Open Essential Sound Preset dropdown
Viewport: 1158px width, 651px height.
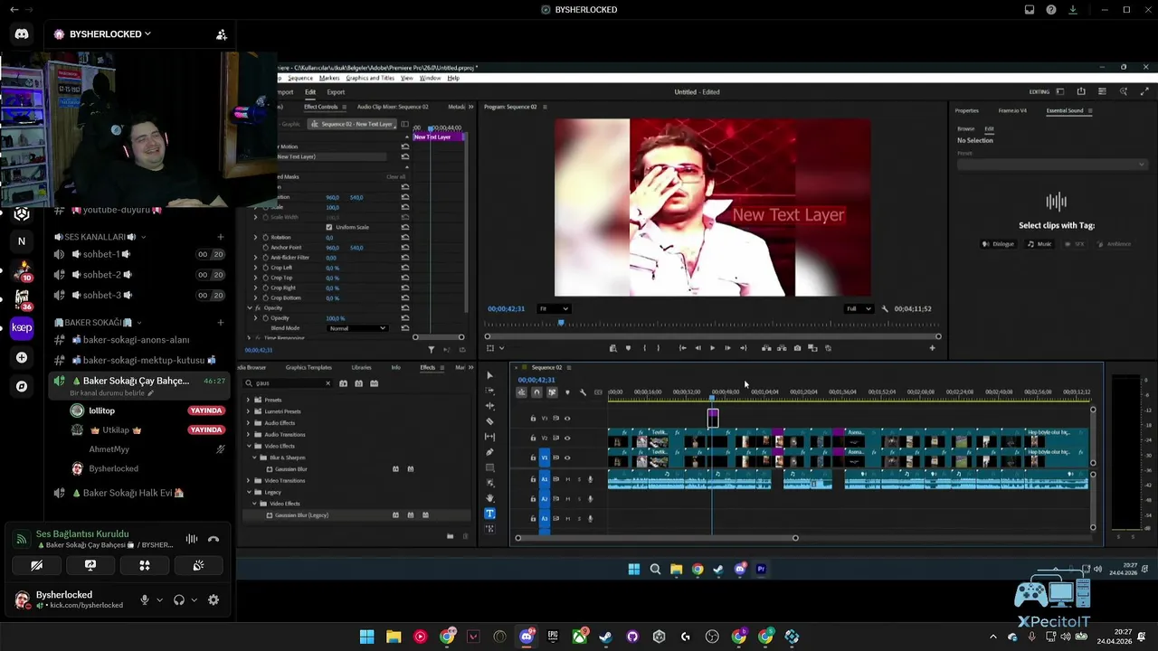pos(1052,165)
